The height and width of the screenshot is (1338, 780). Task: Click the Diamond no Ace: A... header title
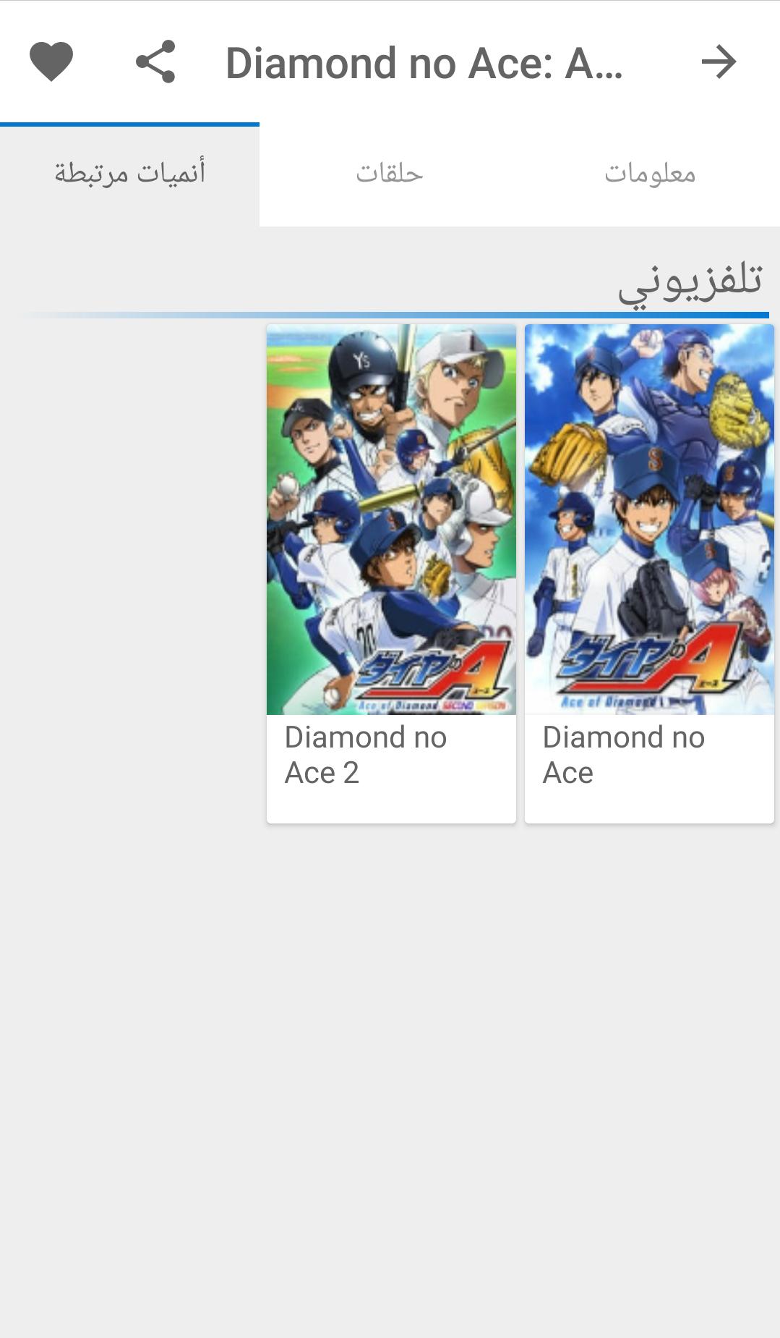tap(424, 63)
